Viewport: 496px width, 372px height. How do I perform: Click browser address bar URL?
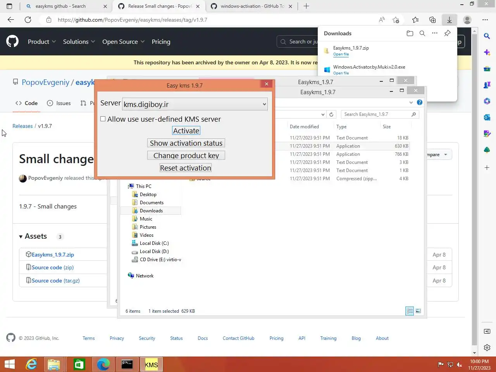click(133, 20)
